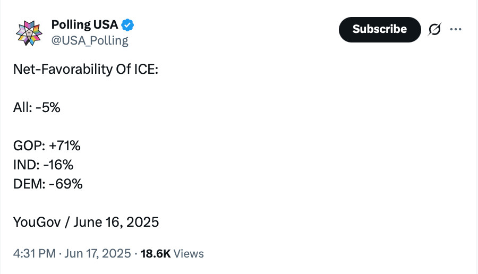Click the blue verified badge
The image size is (478, 274).
127,25
